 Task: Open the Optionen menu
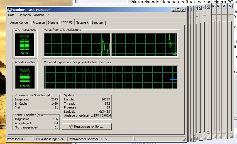pyautogui.click(x=25, y=15)
